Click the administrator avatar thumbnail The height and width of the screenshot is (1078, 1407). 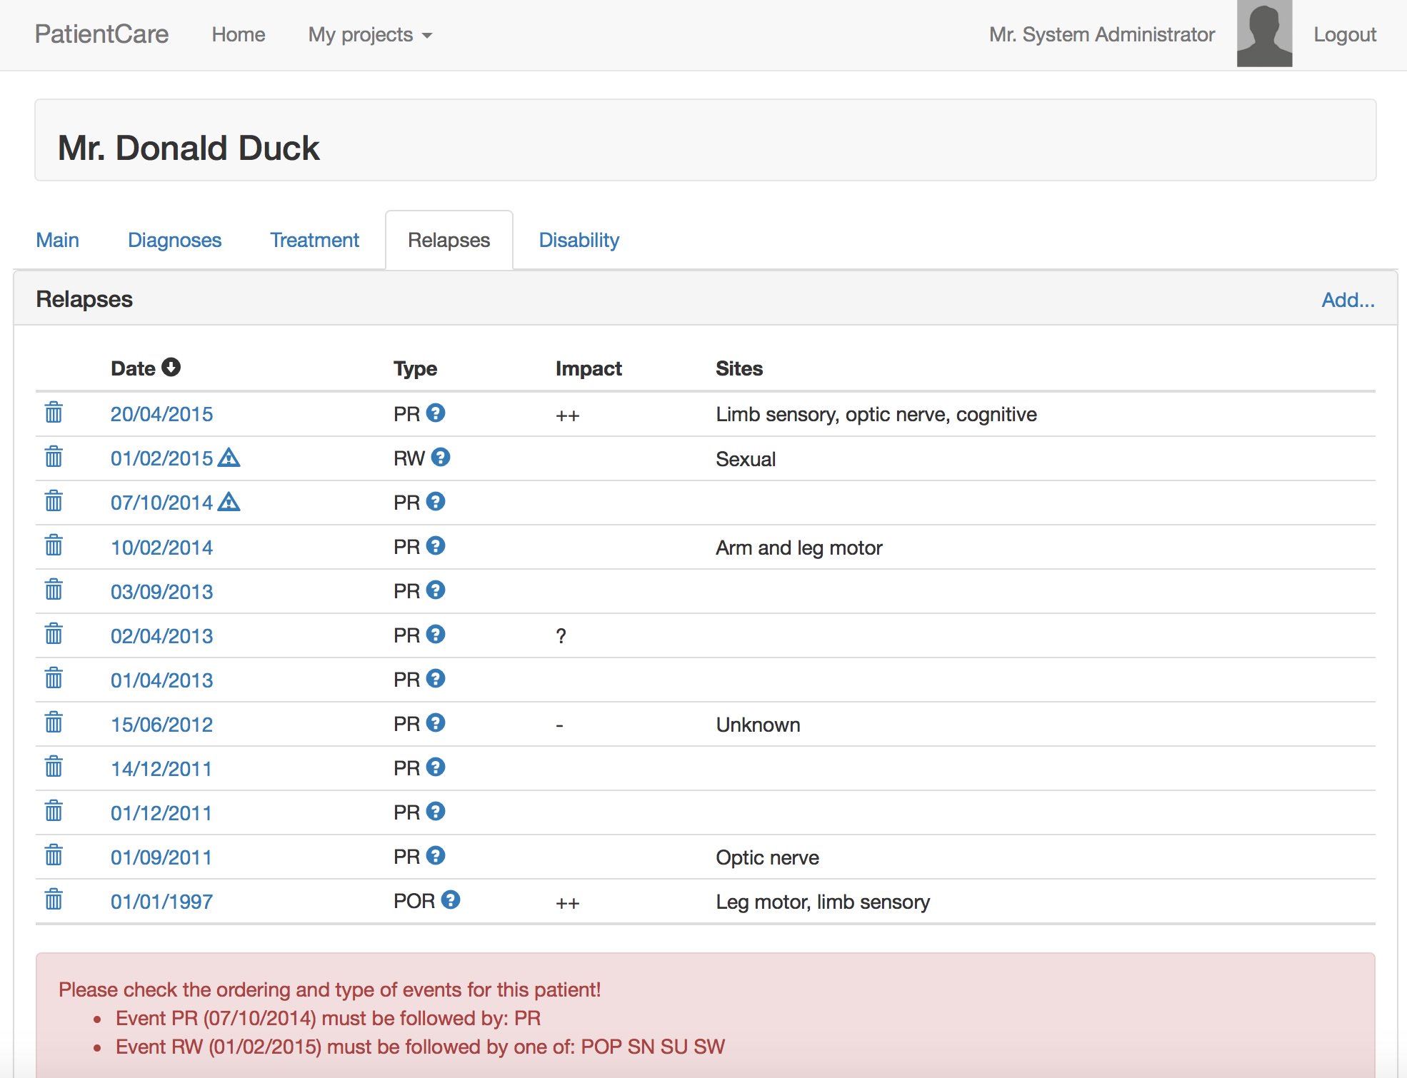1263,34
